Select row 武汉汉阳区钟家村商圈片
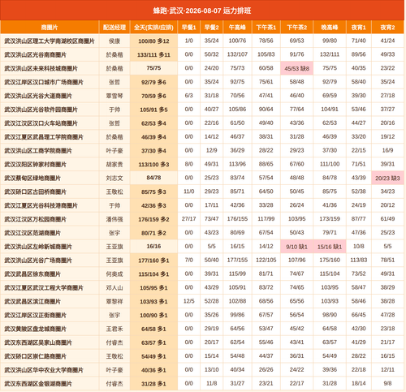The width and height of the screenshot is (406, 392). click(202, 165)
